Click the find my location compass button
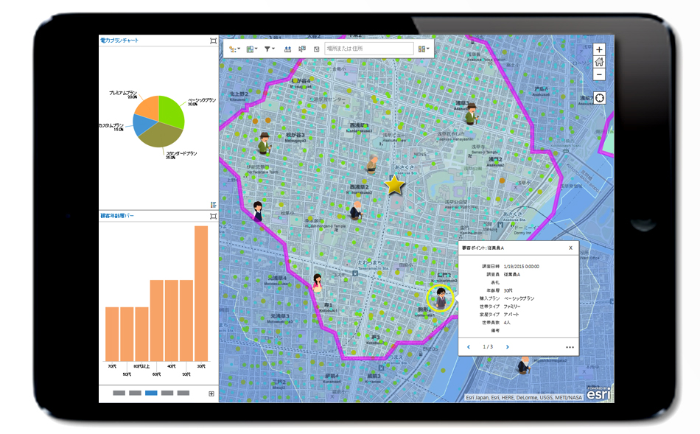The image size is (700, 434). click(x=599, y=98)
